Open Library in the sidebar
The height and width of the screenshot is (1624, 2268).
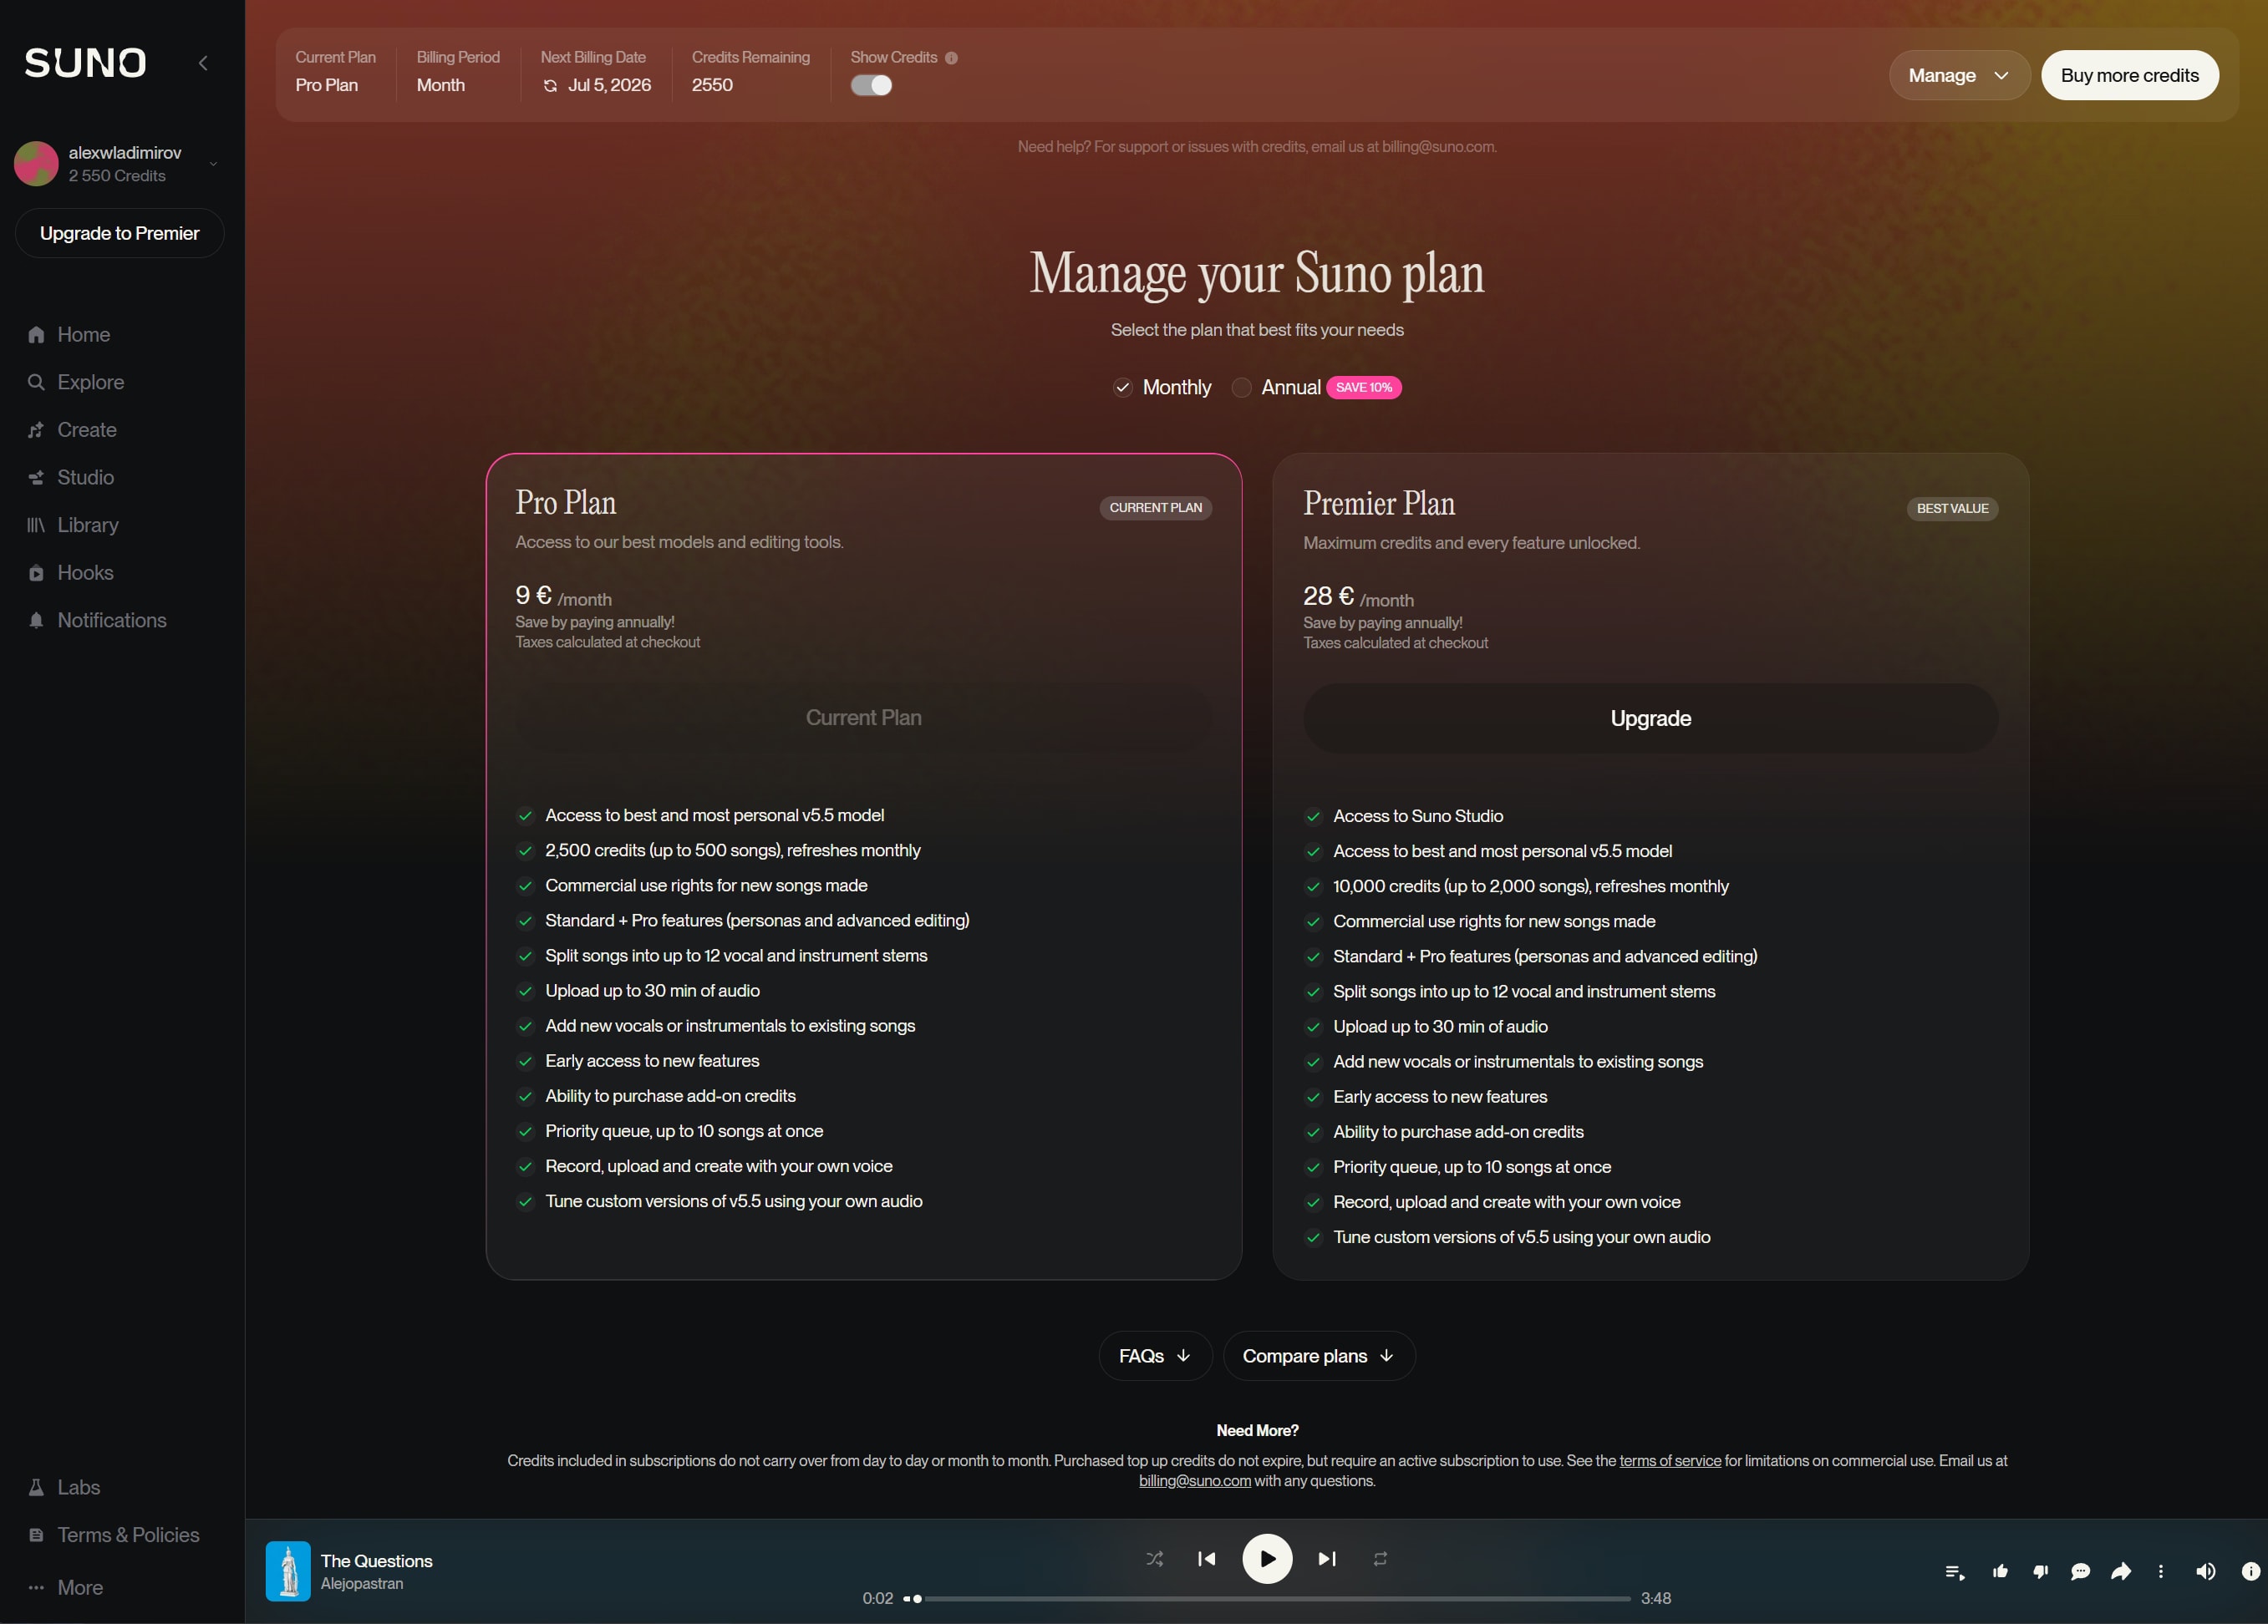[x=73, y=525]
